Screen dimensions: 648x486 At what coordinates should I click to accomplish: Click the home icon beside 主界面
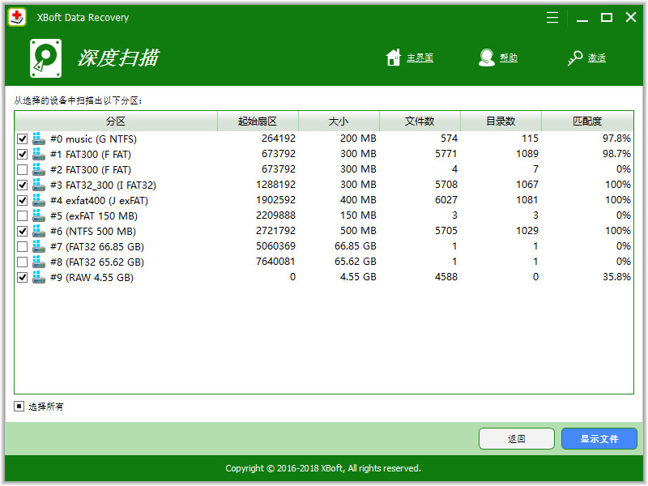(x=394, y=58)
